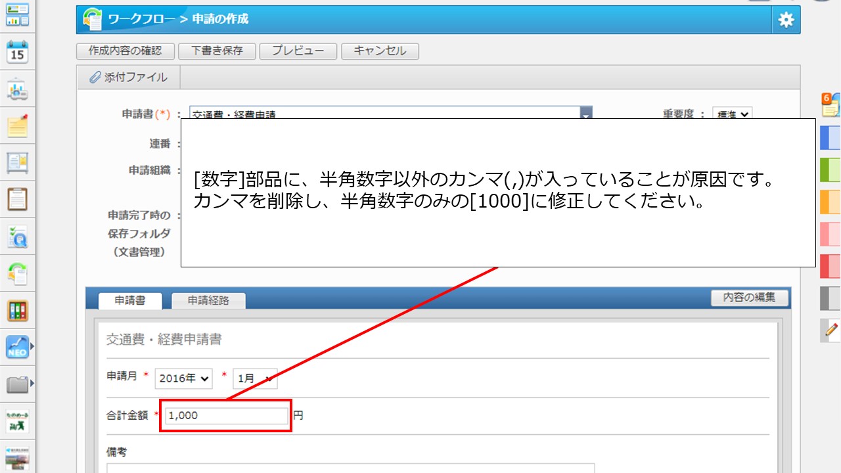The width and height of the screenshot is (841, 473).
Task: Click the 備考 remarks text area
Action: click(351, 468)
